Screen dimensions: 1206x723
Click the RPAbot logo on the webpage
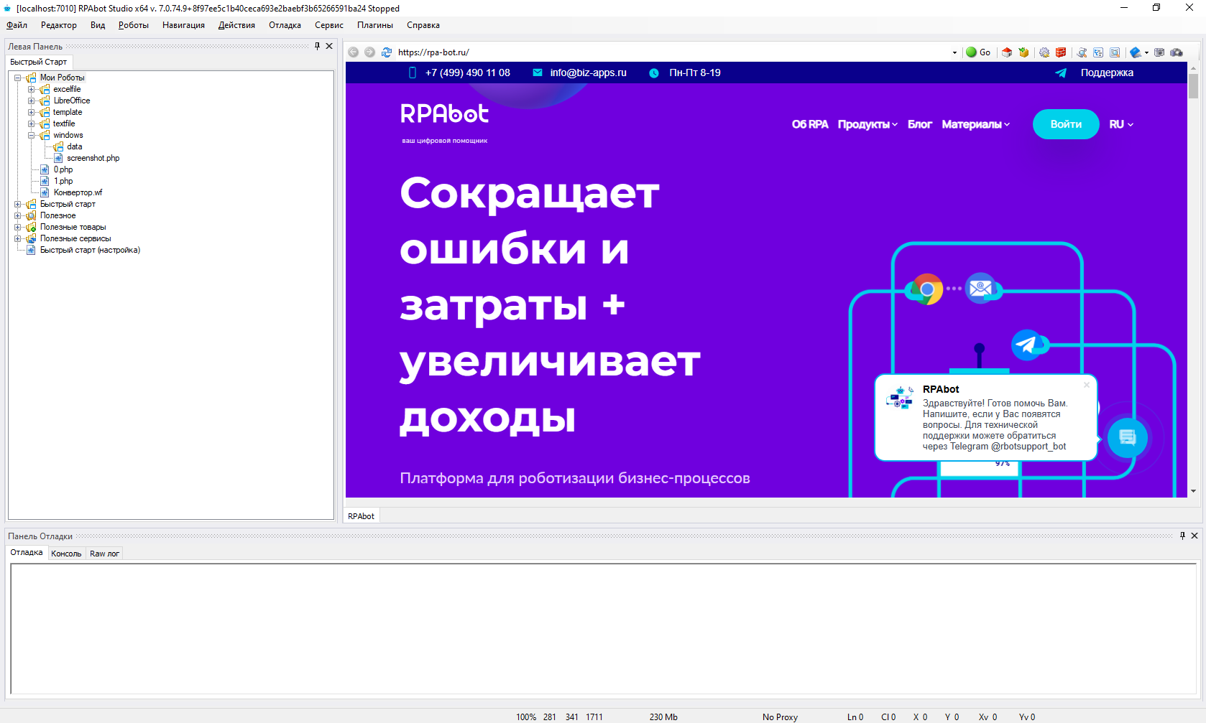(444, 115)
